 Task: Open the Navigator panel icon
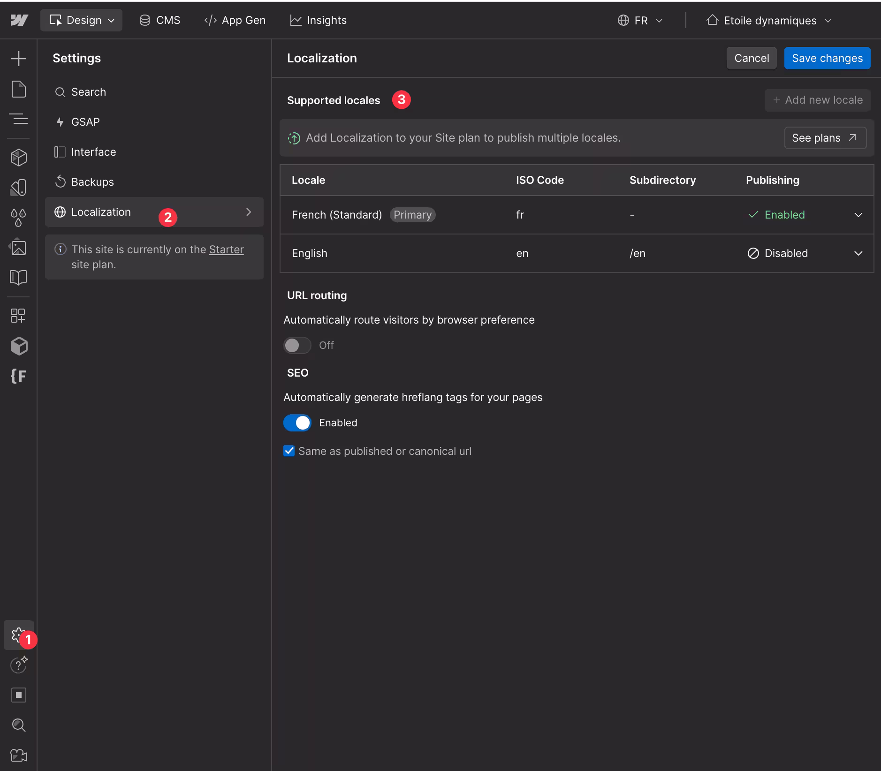pos(19,119)
